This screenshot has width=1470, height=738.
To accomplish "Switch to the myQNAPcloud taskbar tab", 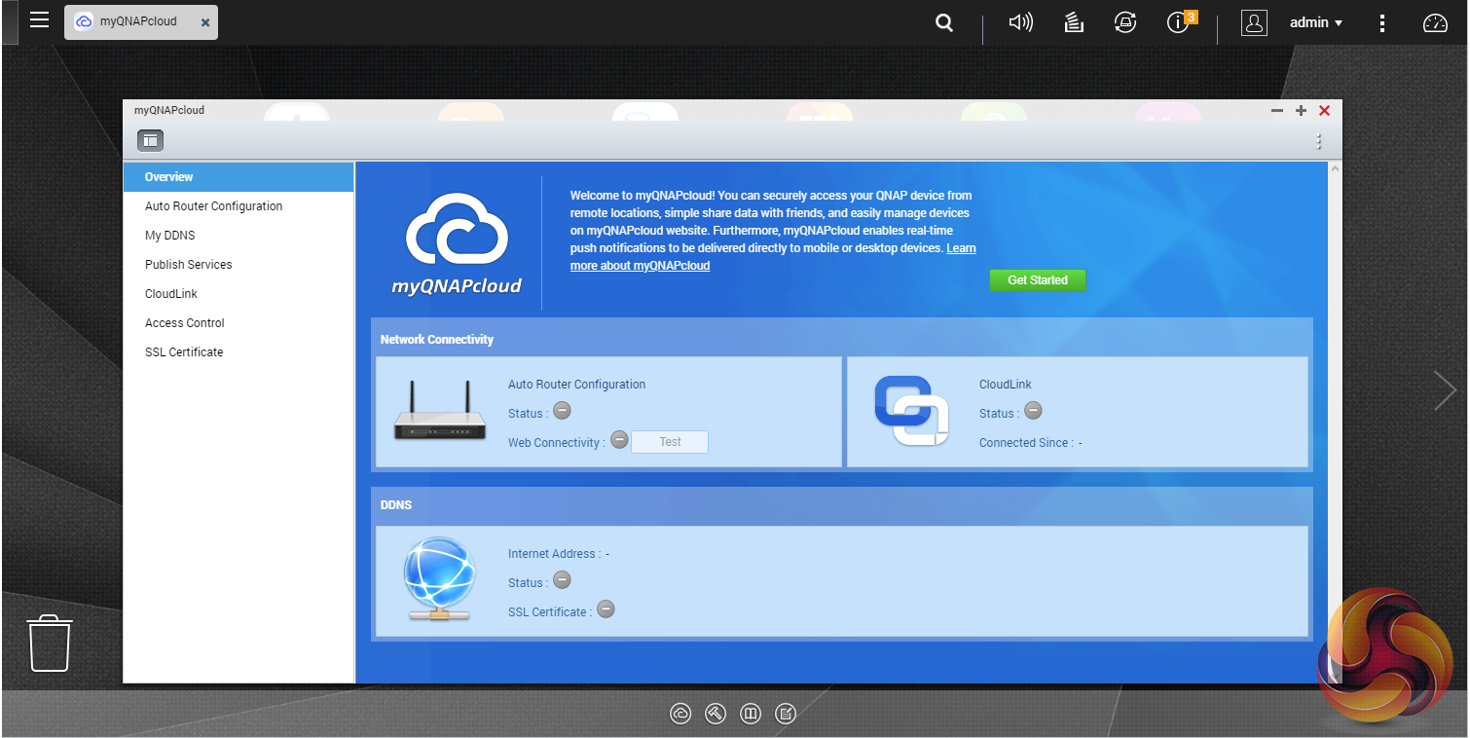I will [140, 21].
